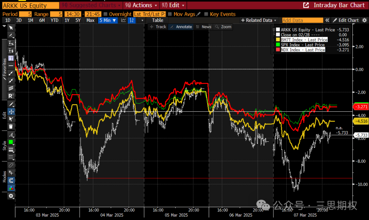Choose the dollar change measure tool
The width and height of the screenshot is (369, 220).
coord(11,51)
